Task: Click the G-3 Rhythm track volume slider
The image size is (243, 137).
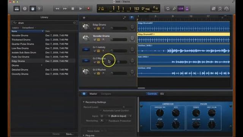Action: [119, 73]
